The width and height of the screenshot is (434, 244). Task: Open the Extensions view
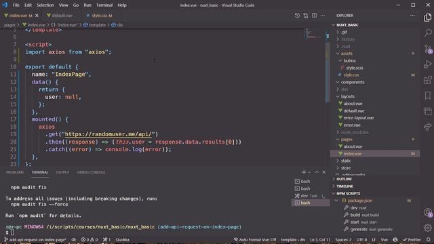[428, 80]
